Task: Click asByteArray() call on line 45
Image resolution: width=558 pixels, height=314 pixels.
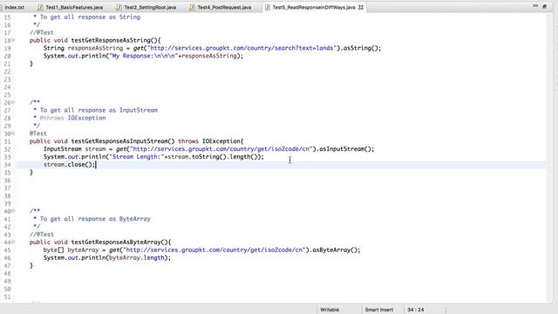Action: click(x=335, y=250)
